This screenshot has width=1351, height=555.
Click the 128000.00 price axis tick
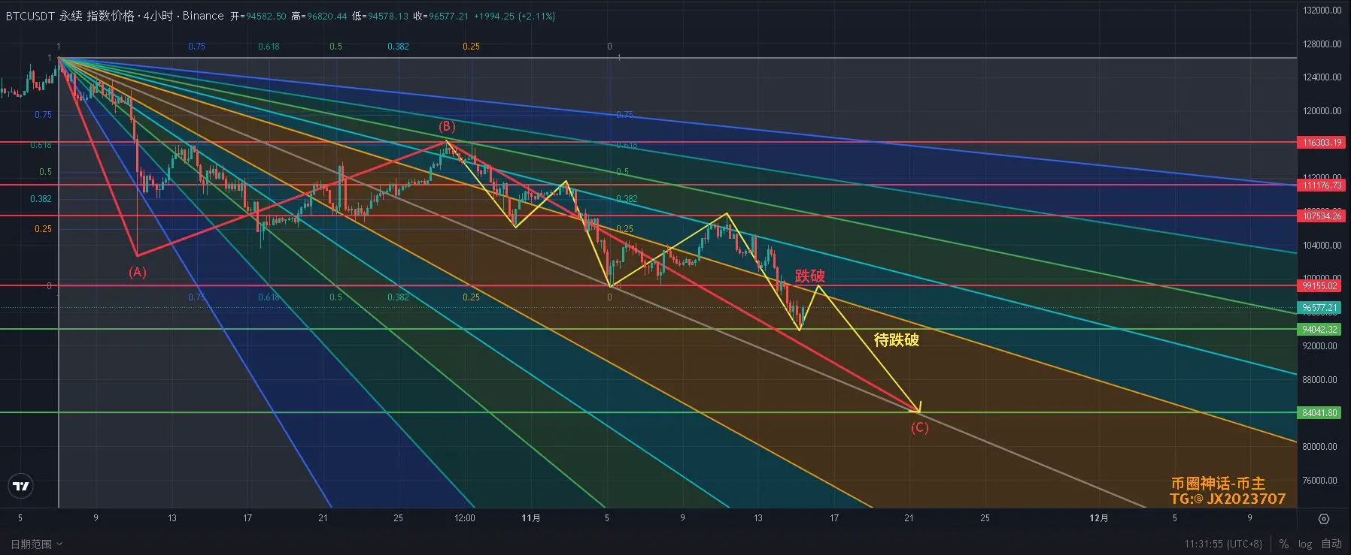[1322, 44]
